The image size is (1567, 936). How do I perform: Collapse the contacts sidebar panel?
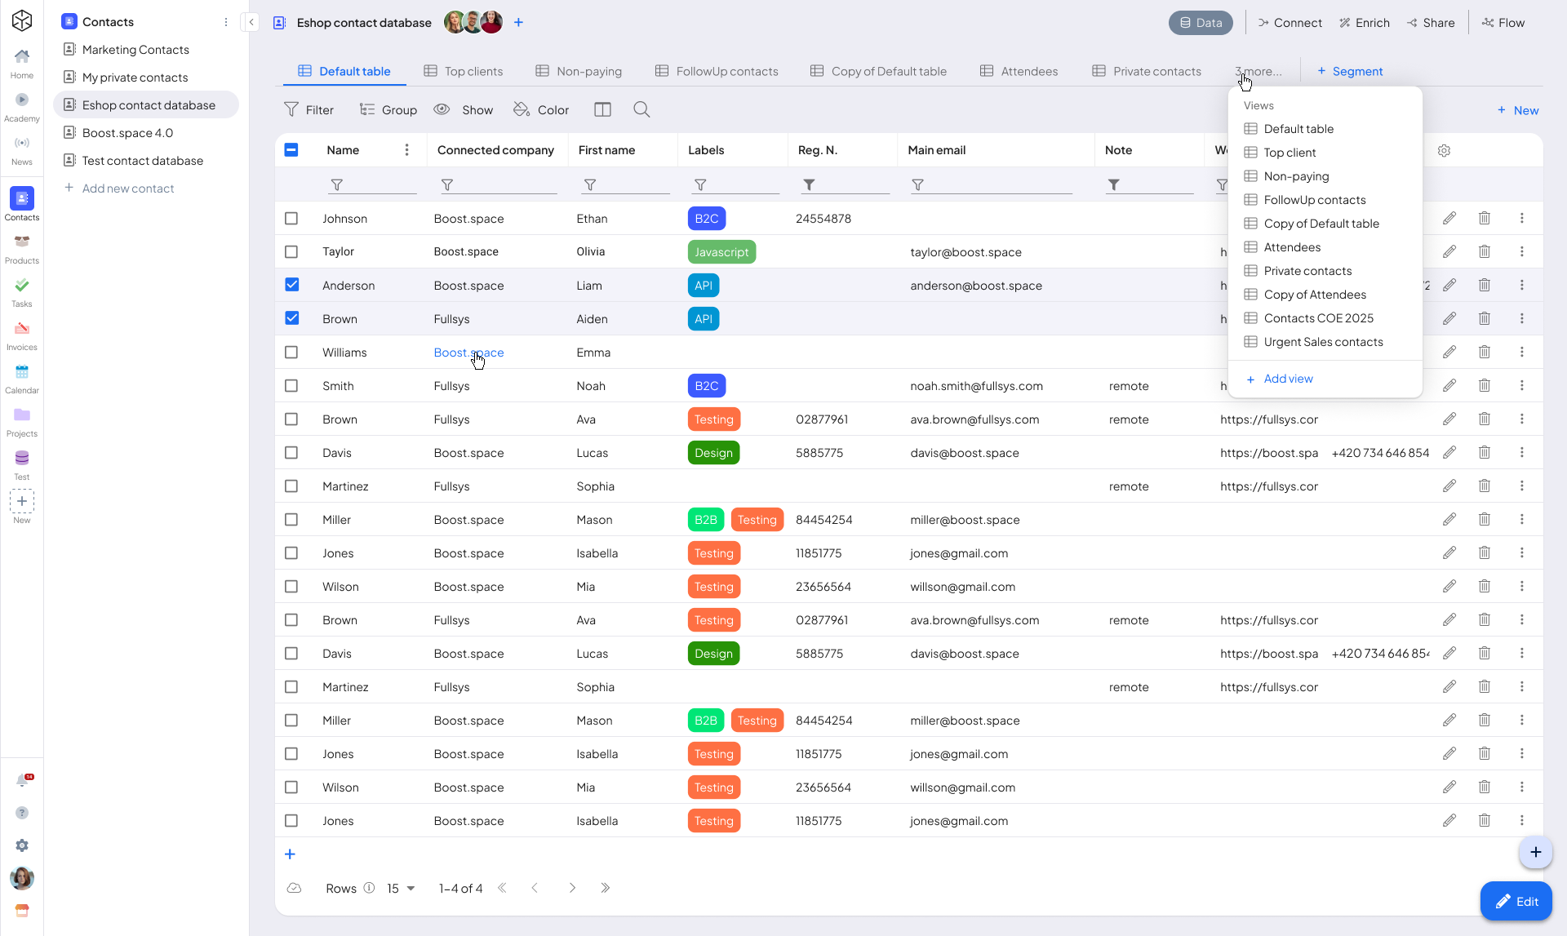(251, 22)
